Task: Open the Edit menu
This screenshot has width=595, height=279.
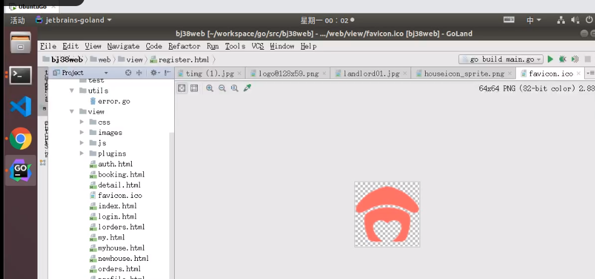Action: [71, 46]
